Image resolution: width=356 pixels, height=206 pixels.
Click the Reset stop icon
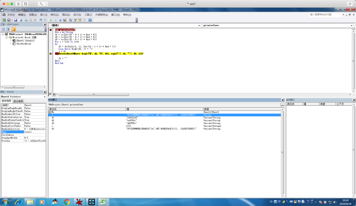pyautogui.click(x=60, y=20)
